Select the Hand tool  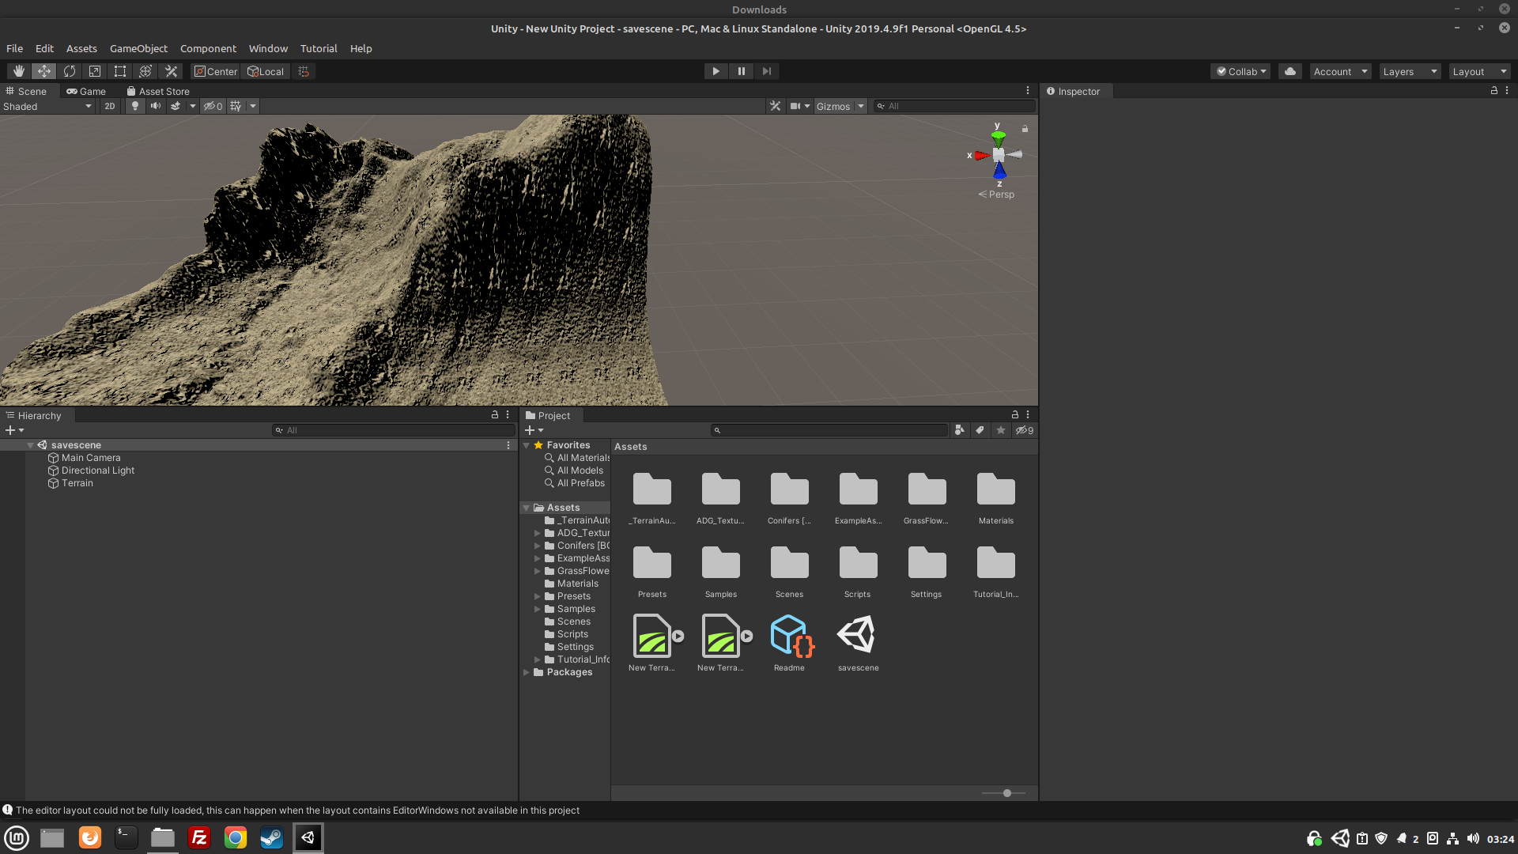(18, 71)
